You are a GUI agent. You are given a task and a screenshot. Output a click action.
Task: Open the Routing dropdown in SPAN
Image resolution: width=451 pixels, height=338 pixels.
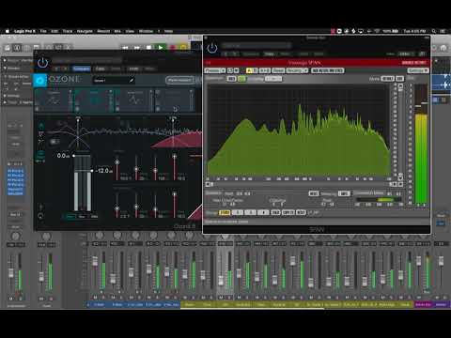pyautogui.click(x=297, y=70)
